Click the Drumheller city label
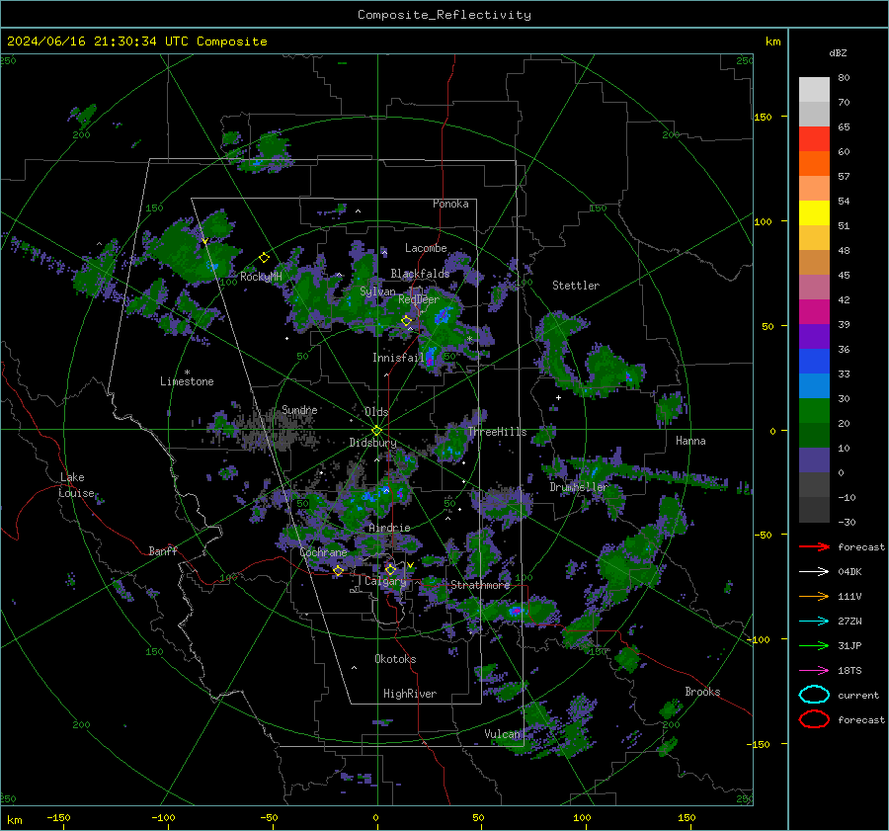Screen dimensions: 889x831 (579, 487)
